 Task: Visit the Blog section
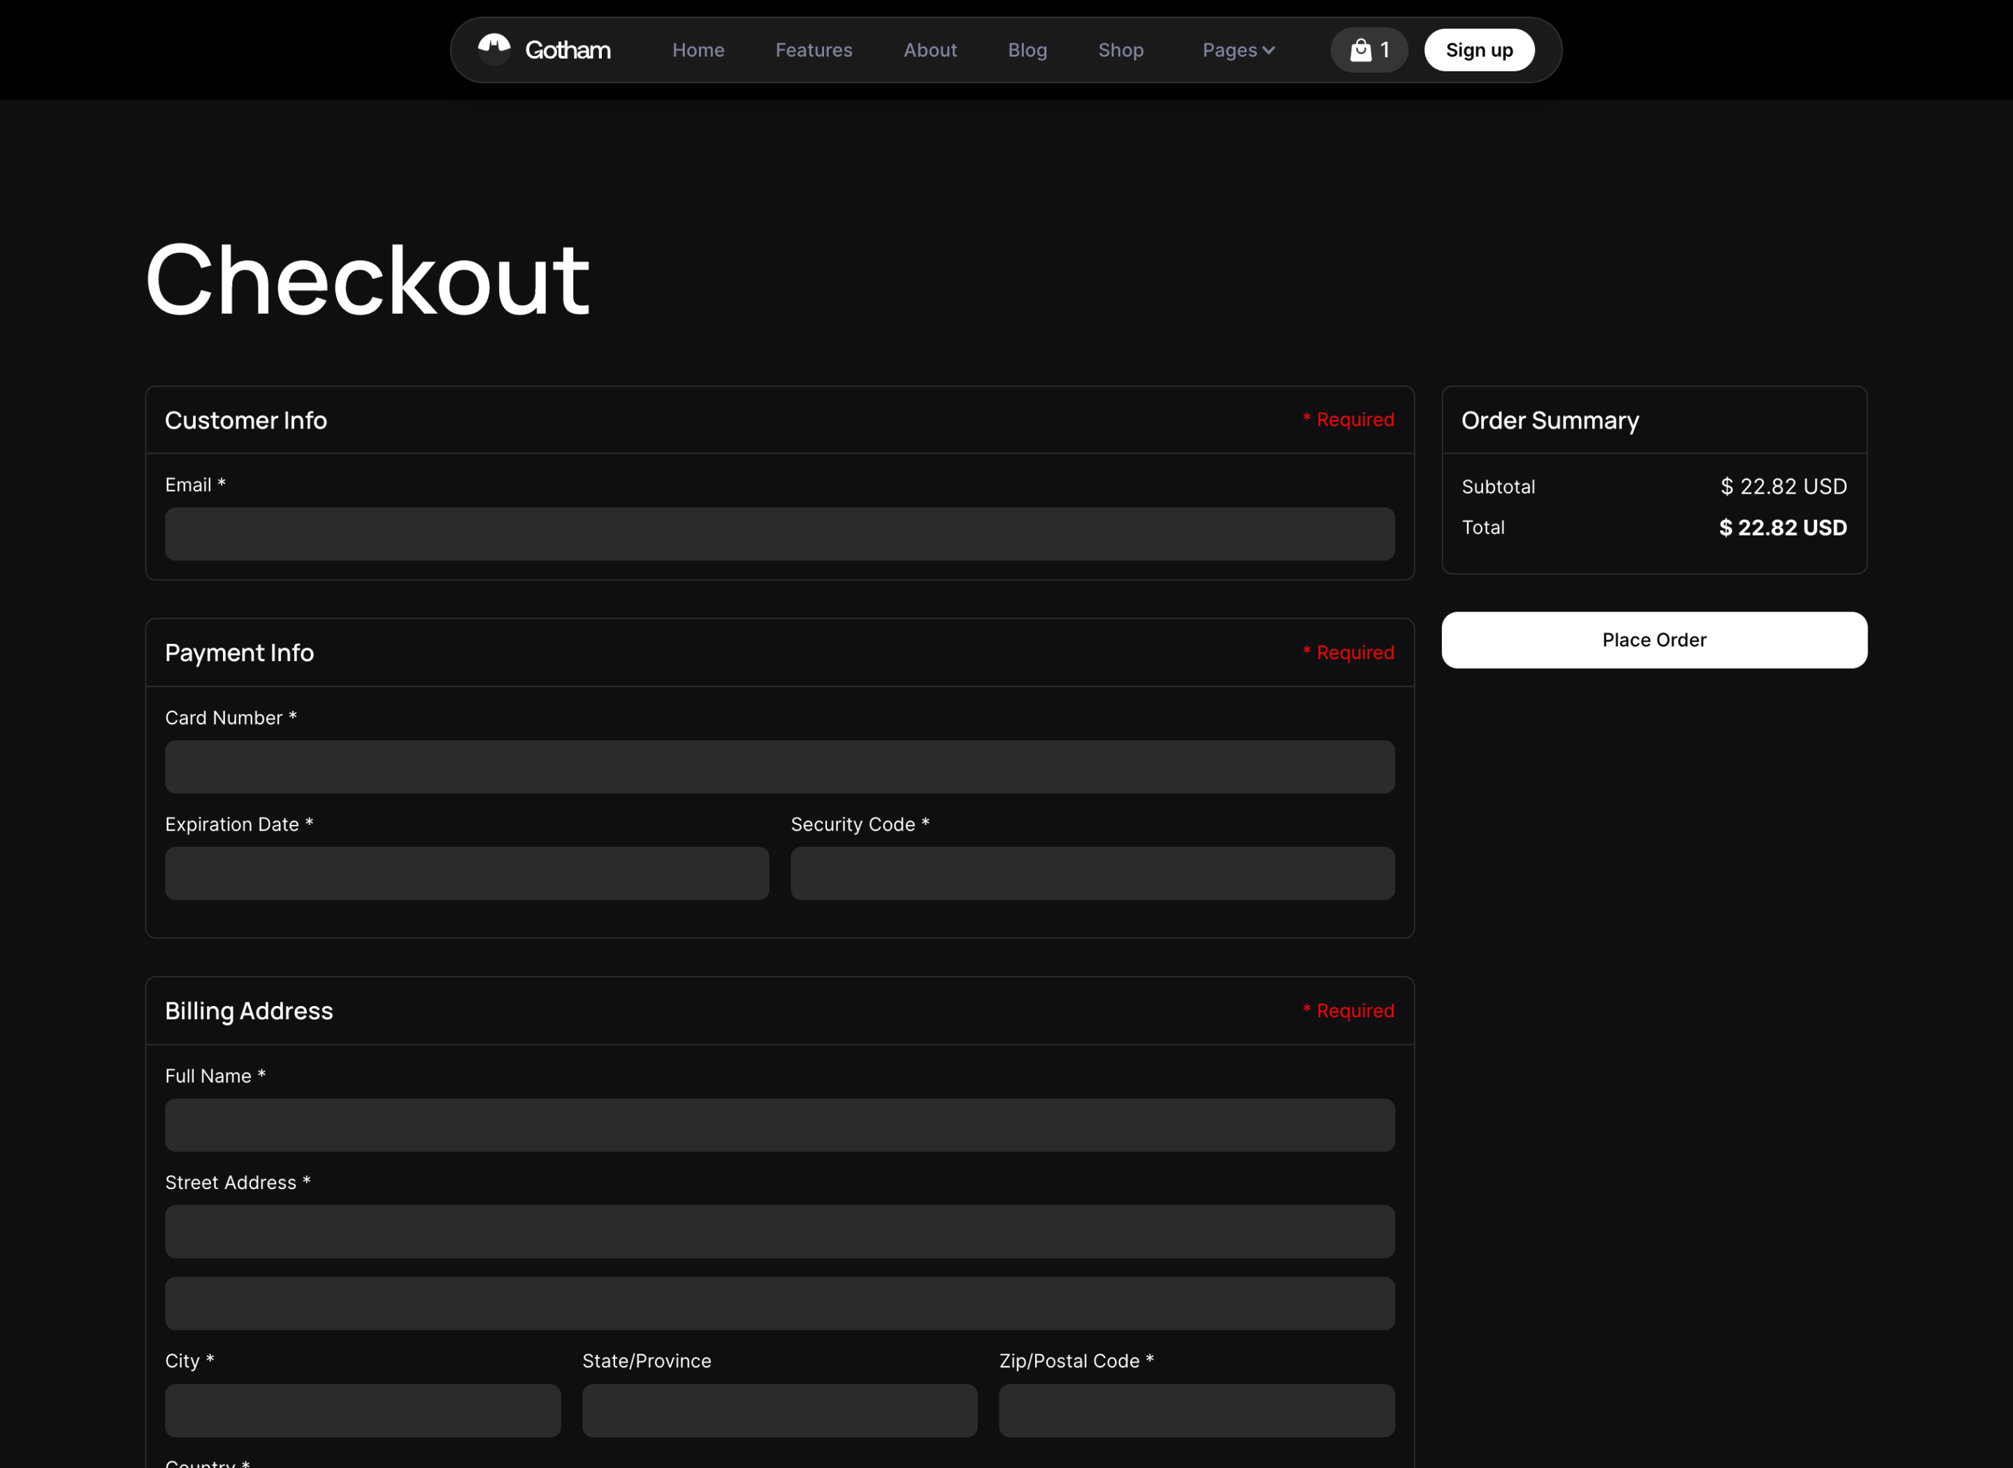coord(1027,50)
